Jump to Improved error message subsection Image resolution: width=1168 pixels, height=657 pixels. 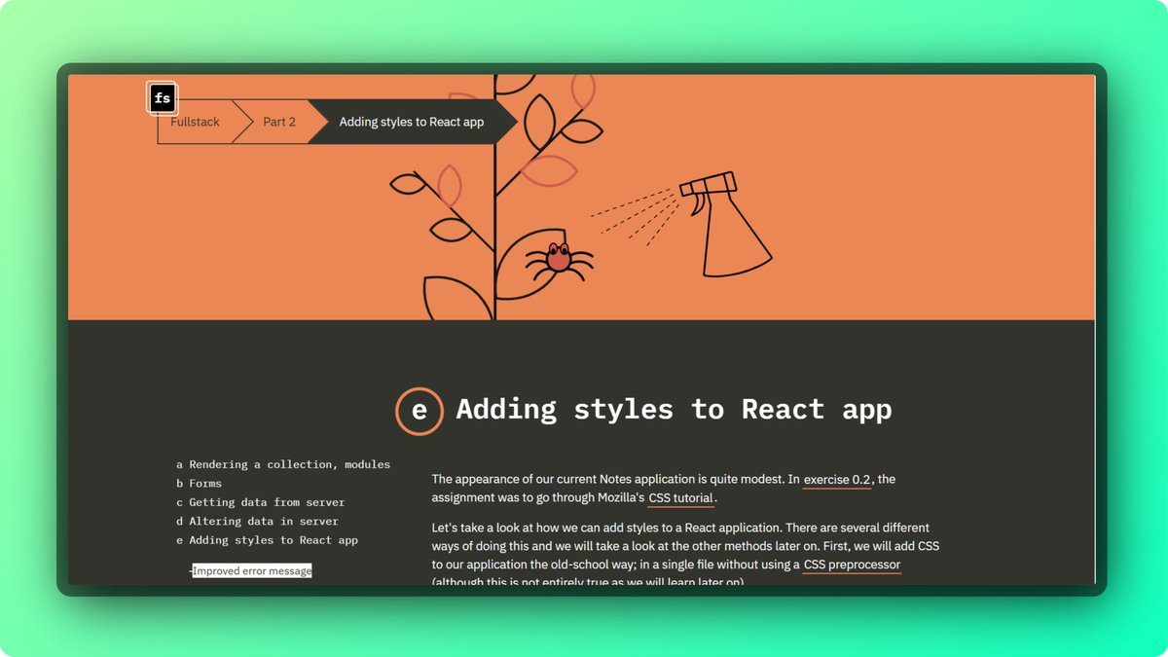click(252, 571)
